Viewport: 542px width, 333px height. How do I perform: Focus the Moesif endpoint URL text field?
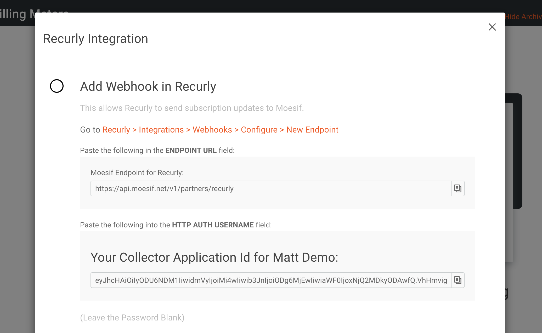click(x=271, y=188)
